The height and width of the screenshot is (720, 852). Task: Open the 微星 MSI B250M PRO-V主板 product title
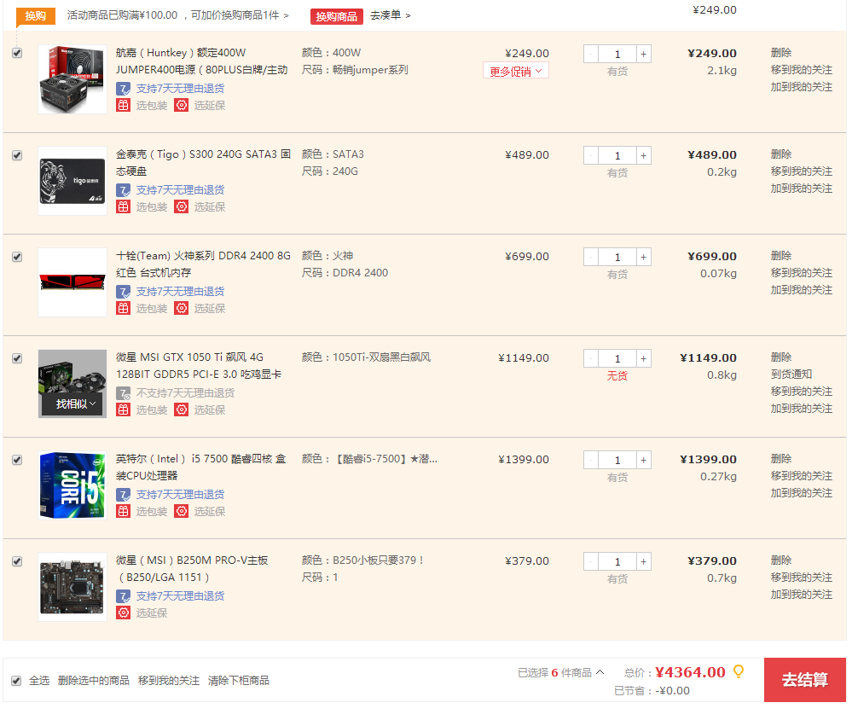pyautogui.click(x=192, y=569)
